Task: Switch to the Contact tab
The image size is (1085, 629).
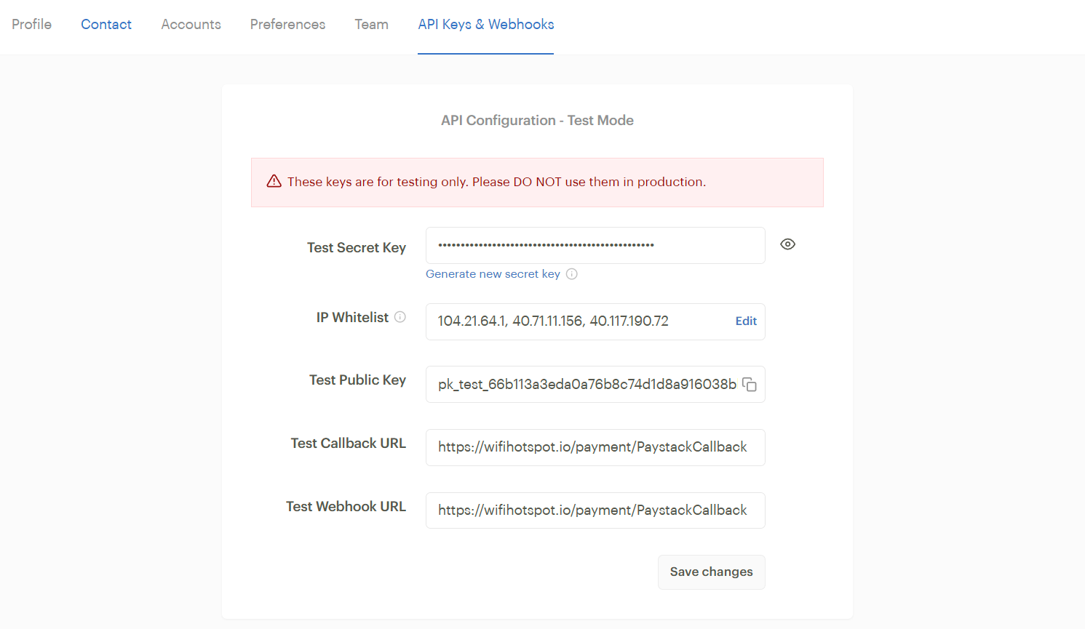Action: [106, 25]
